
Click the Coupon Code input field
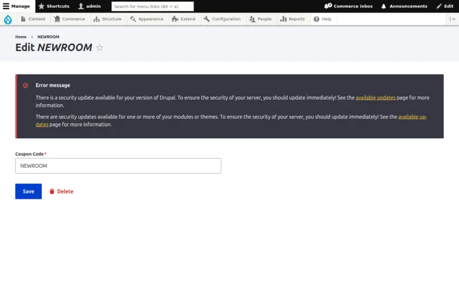click(118, 166)
